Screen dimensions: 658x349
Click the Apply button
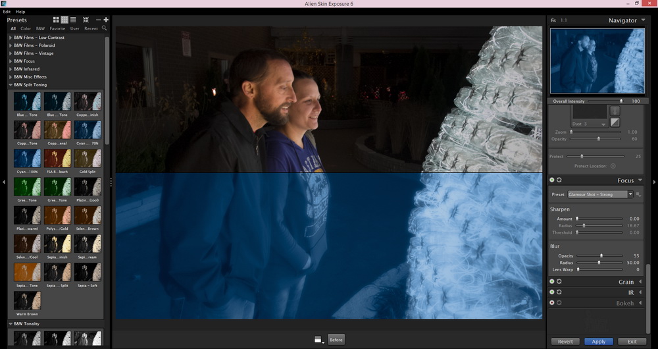point(598,342)
